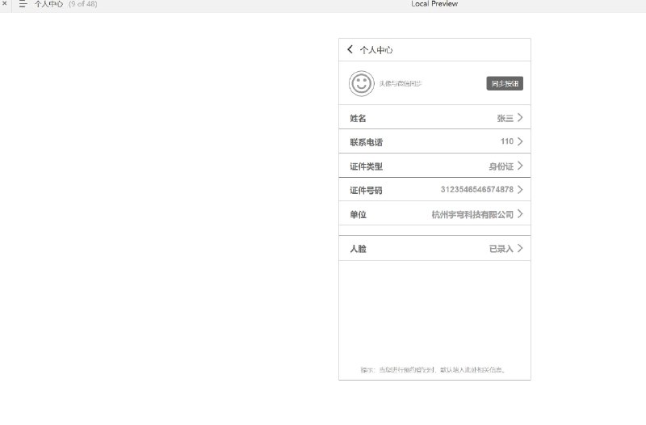646x425 pixels.
Task: Click the phone value 110
Action: (507, 141)
